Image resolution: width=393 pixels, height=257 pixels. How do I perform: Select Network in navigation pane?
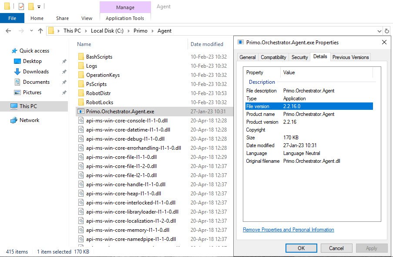tap(29, 120)
